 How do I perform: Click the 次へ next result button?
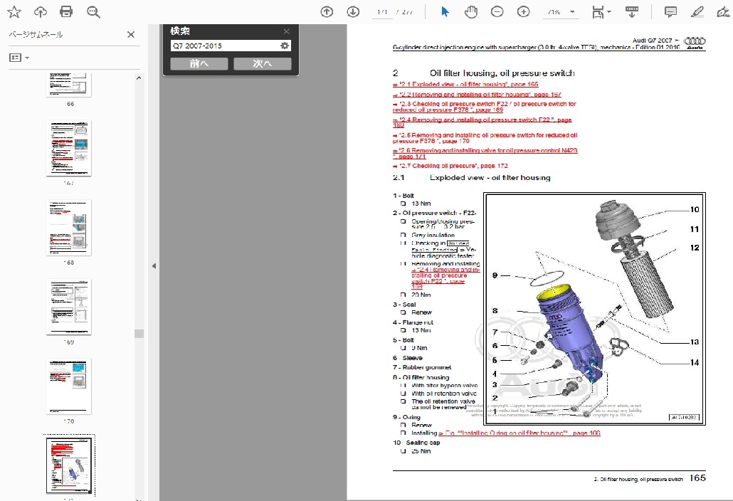pos(263,63)
